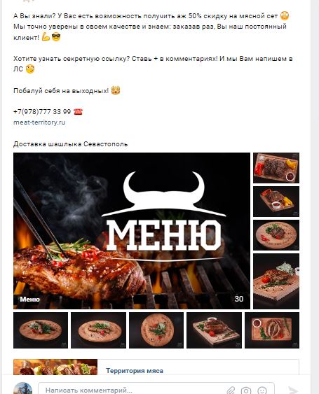Open last bottom-row sausage board thumbnail

pyautogui.click(x=272, y=330)
